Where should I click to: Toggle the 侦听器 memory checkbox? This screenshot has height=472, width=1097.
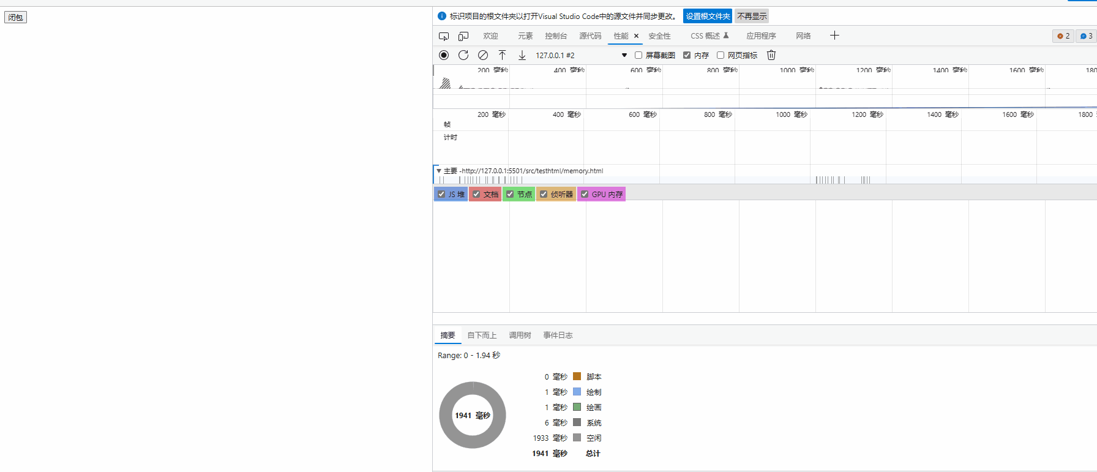pos(544,194)
